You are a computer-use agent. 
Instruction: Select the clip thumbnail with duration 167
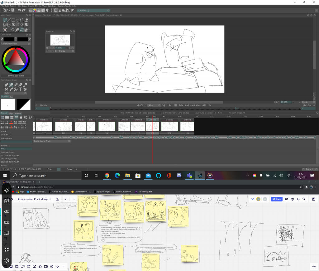tap(64, 126)
